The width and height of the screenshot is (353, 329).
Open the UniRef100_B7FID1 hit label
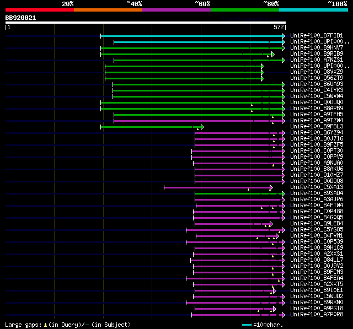coord(317,35)
